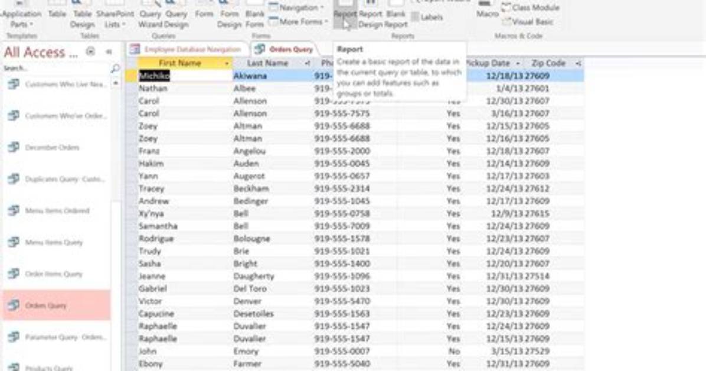706x371 pixels.
Task: Open Query Design from Queries group
Action: pyautogui.click(x=176, y=14)
